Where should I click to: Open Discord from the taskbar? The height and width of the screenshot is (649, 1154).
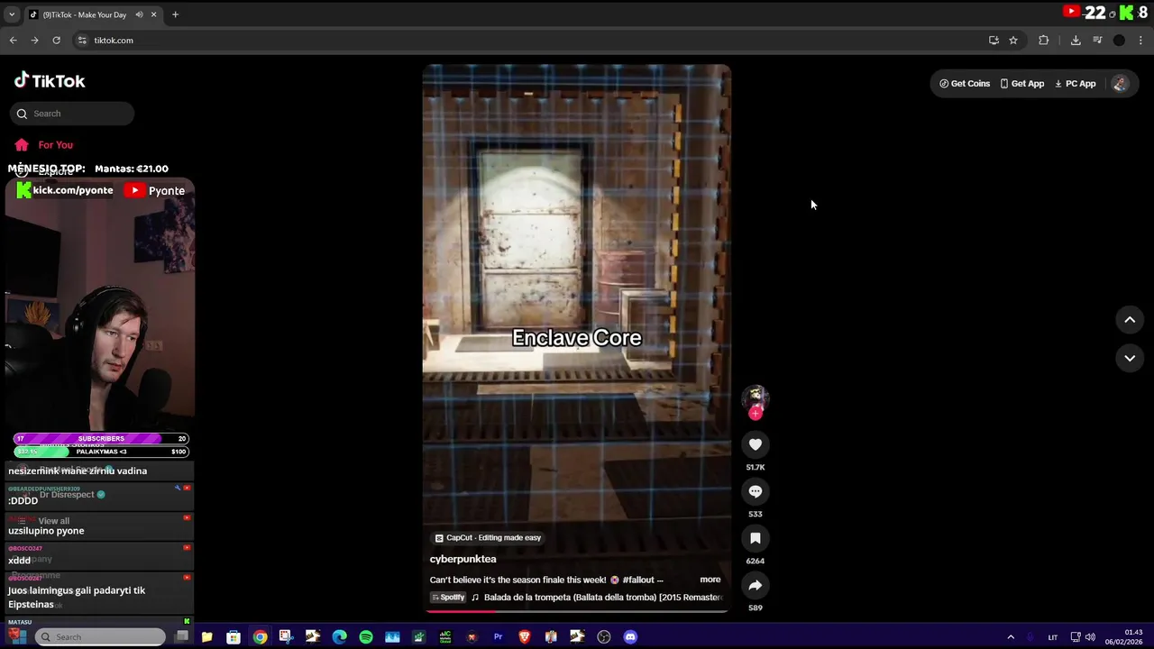click(x=630, y=636)
